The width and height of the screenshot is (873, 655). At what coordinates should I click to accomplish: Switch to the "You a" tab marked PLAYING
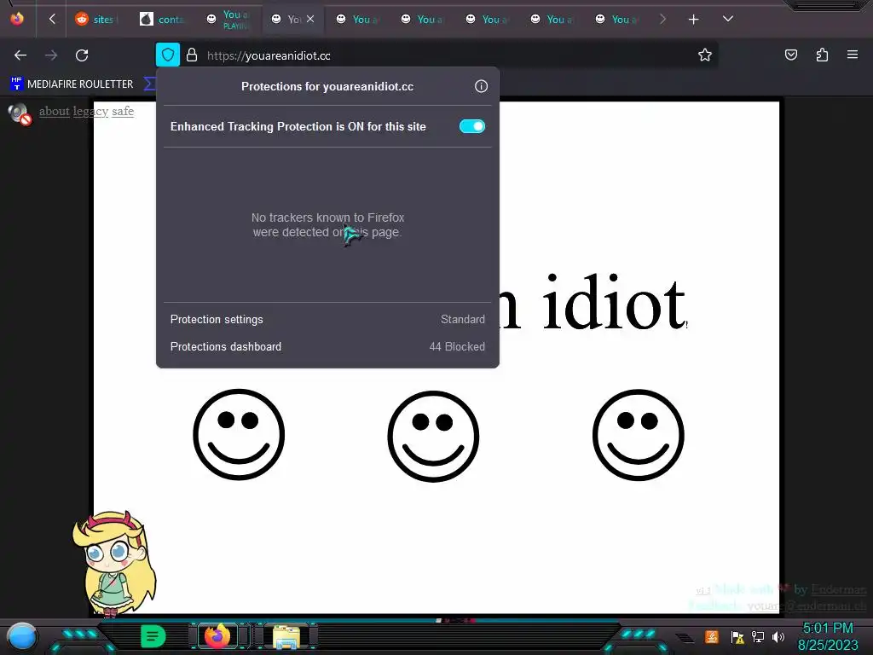[227, 20]
